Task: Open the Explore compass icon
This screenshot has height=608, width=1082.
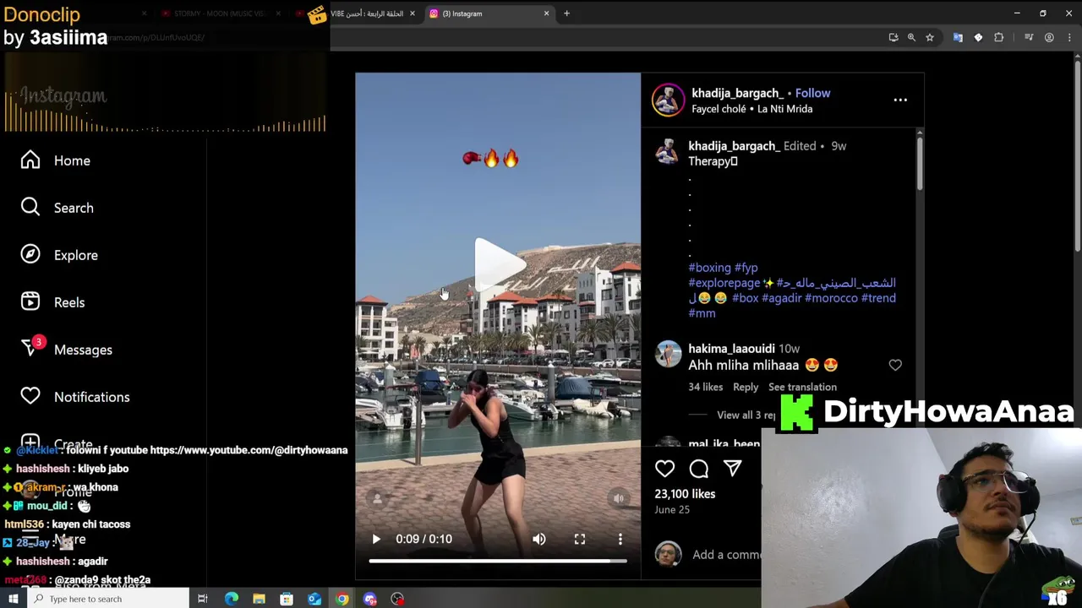Action: pos(30,254)
